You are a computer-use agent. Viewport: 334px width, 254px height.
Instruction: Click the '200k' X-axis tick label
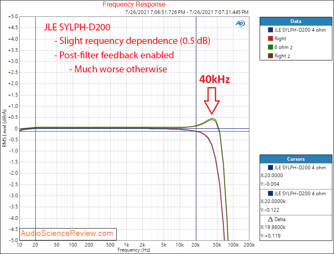249,245
